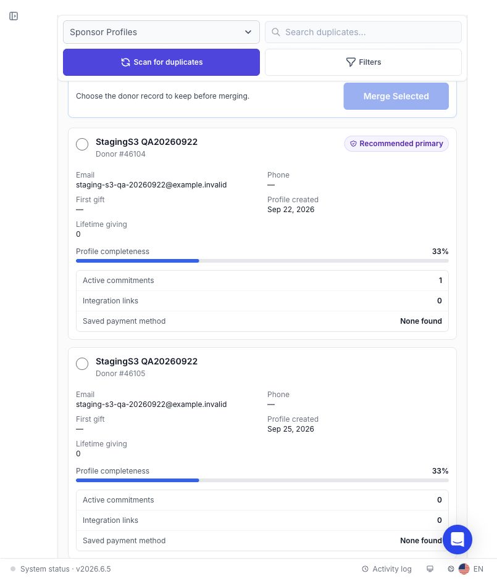497x579 pixels.
Task: Click Donor #46104 profile completeness bar
Action: 262,261
